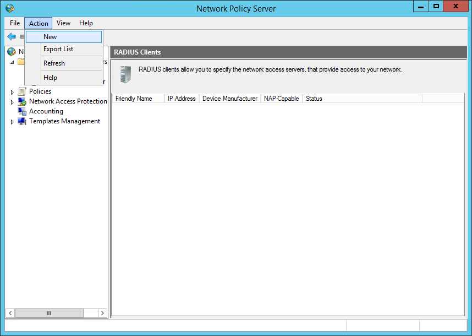The image size is (472, 336).
Task: Open the View menu
Action: click(63, 23)
